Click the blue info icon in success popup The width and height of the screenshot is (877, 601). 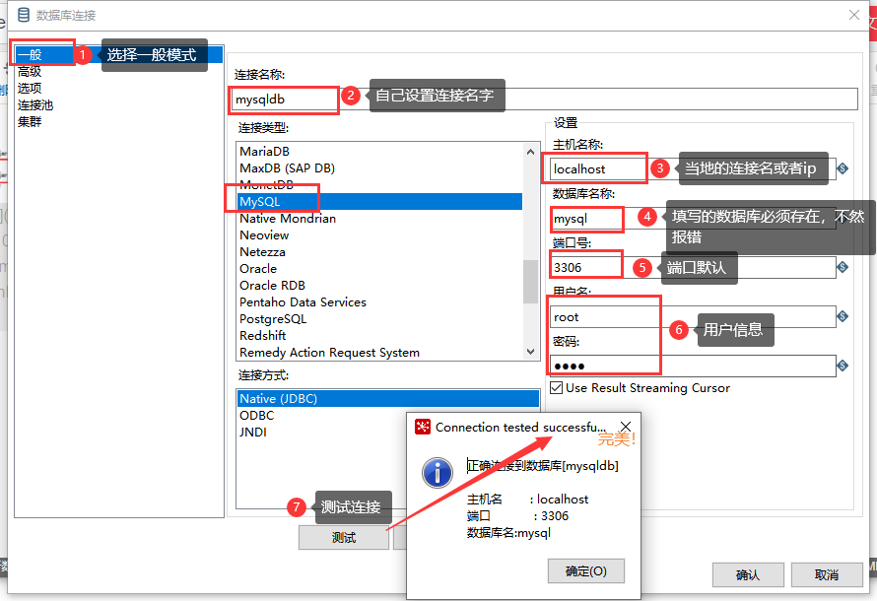[437, 473]
